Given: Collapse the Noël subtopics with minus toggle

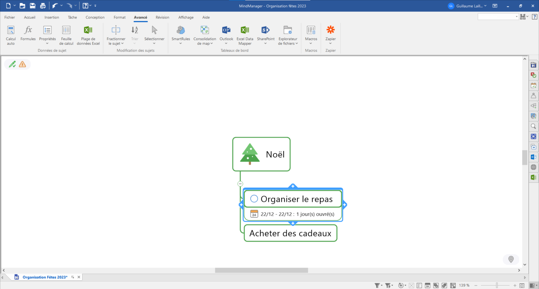Looking at the screenshot, I should (x=240, y=184).
